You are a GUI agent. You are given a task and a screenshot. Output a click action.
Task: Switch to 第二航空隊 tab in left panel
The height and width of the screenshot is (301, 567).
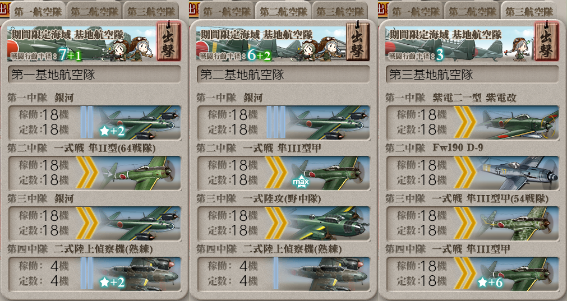pyautogui.click(x=94, y=11)
